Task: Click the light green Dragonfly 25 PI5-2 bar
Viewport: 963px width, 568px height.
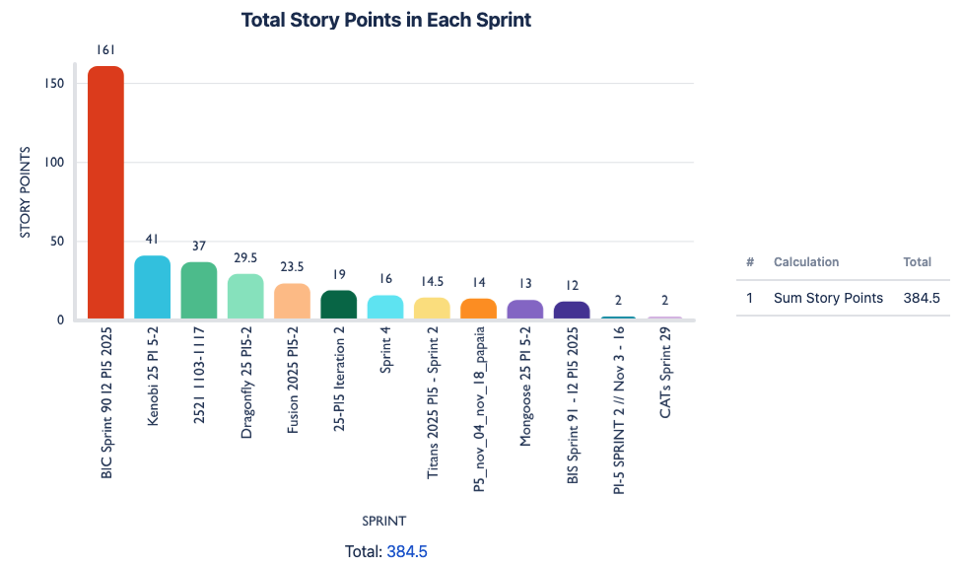Action: 245,297
